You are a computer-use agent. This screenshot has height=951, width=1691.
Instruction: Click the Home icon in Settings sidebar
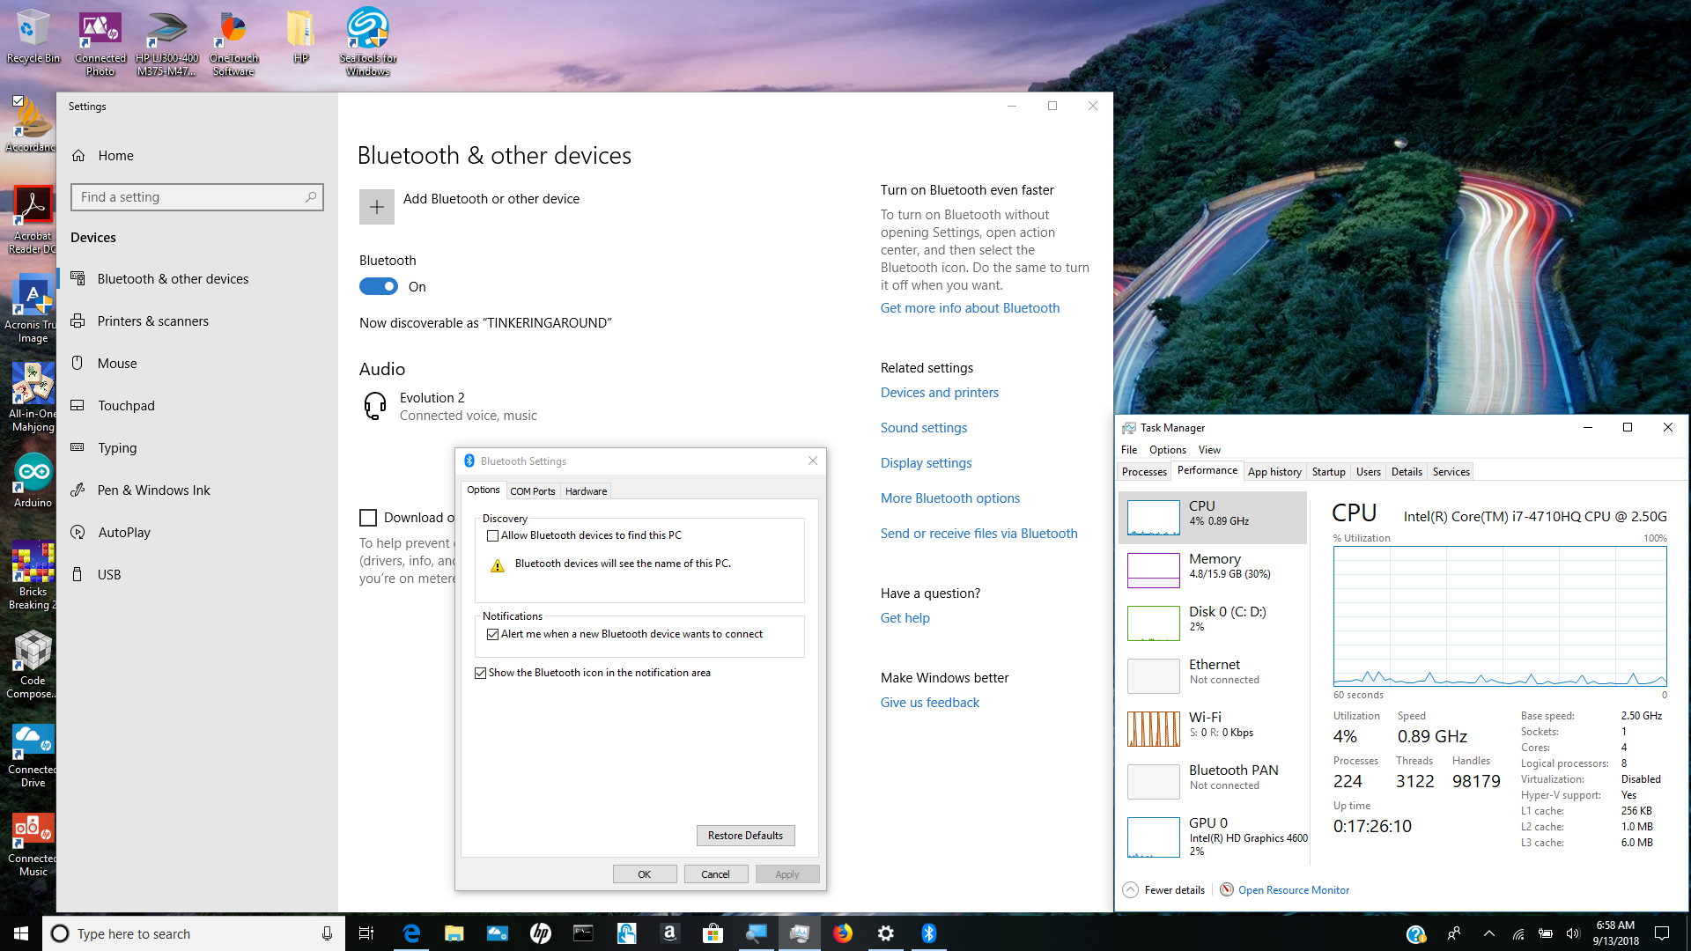[x=78, y=156]
